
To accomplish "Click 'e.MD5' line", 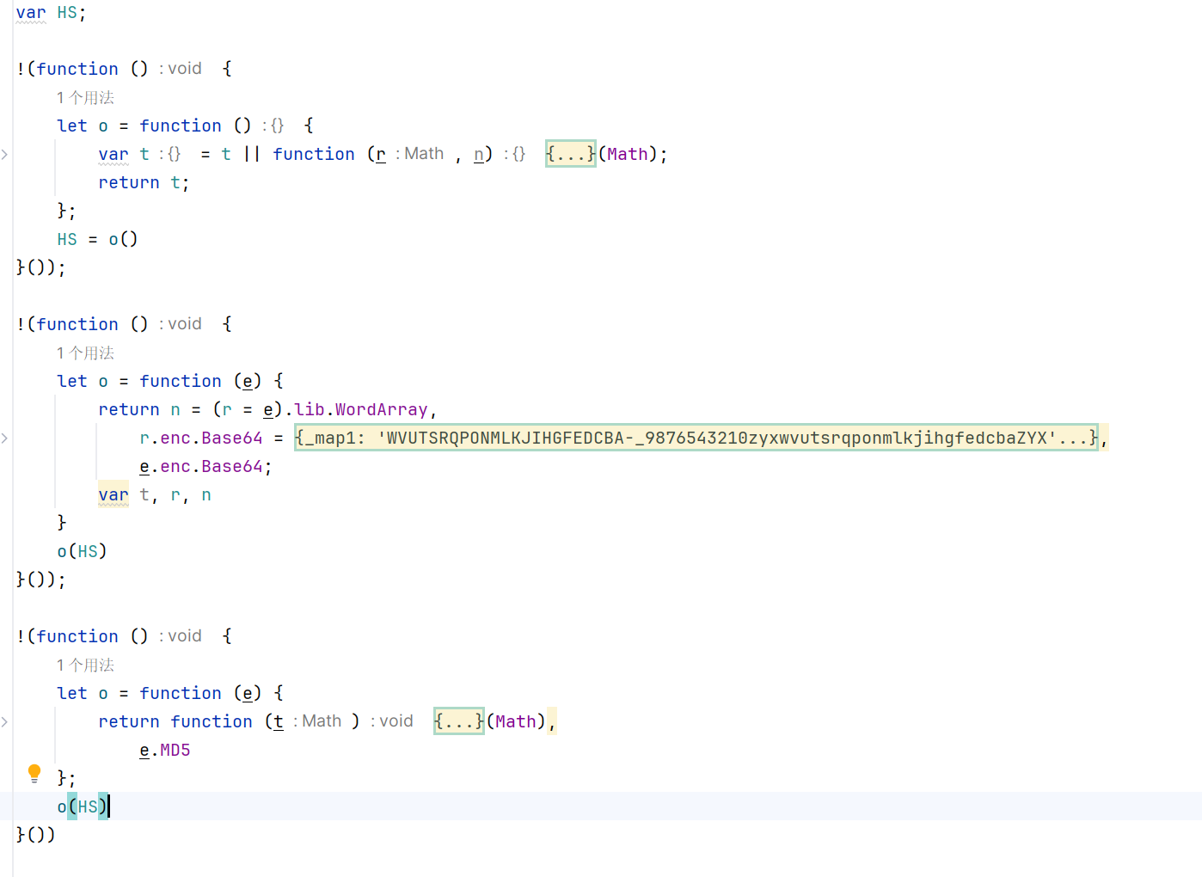I will tap(165, 750).
